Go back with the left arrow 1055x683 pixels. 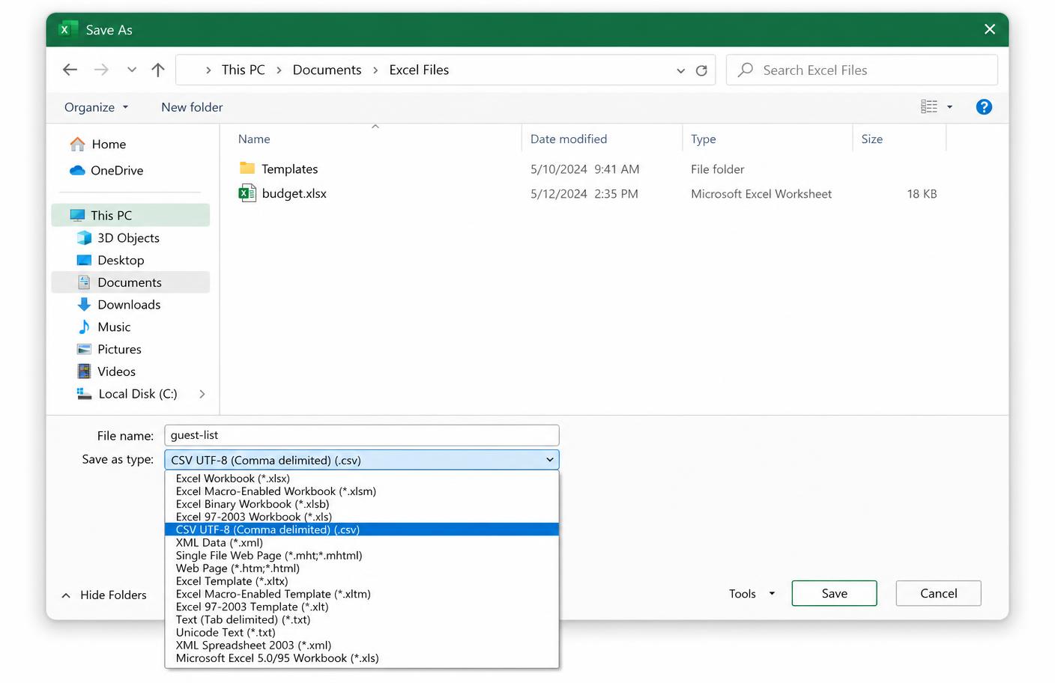70,70
